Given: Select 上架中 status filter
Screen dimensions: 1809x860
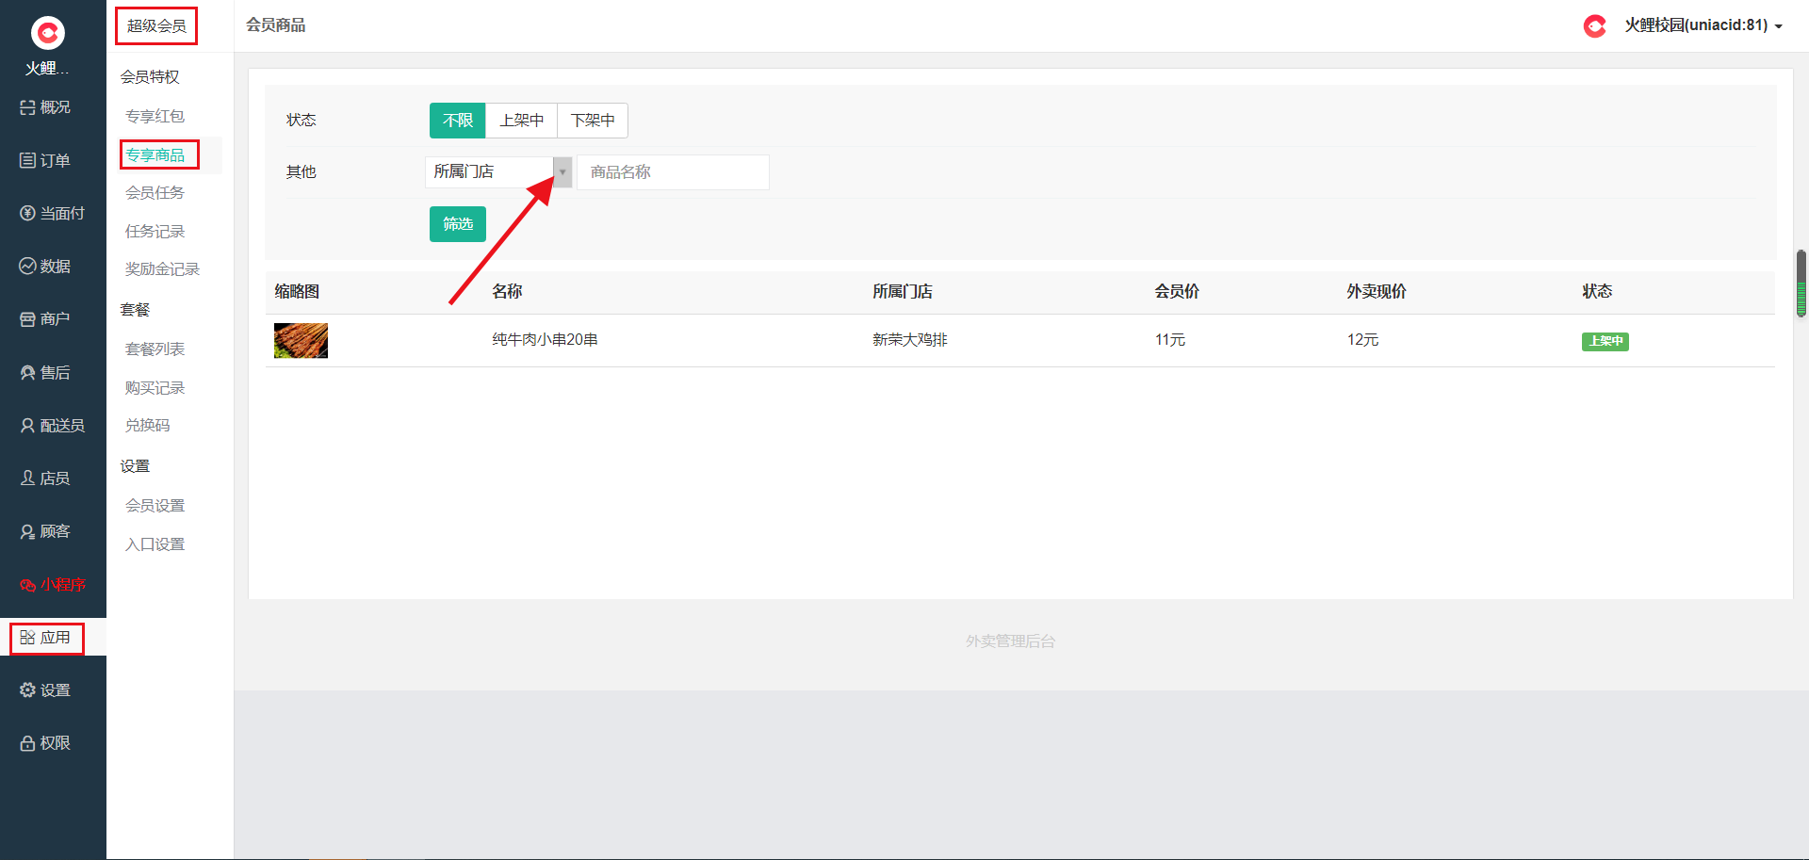Looking at the screenshot, I should click(x=522, y=121).
